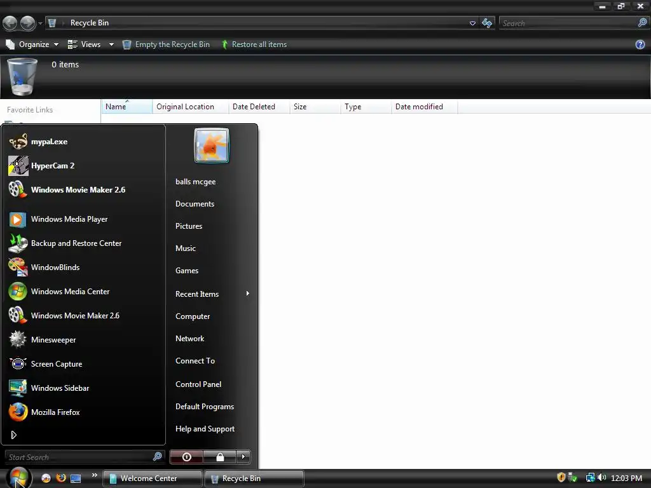Open Connect To

coord(195,361)
